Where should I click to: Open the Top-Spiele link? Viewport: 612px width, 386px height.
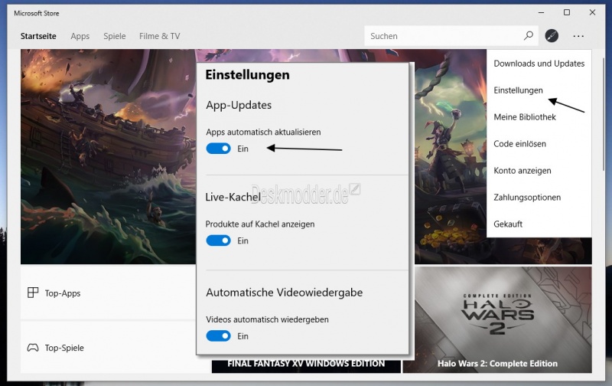(x=64, y=348)
